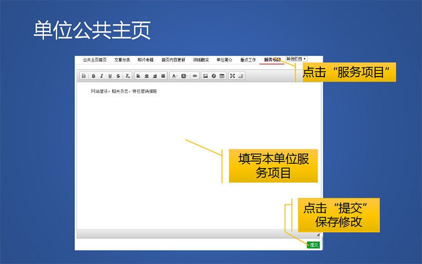Click the Source document icon

[83, 76]
